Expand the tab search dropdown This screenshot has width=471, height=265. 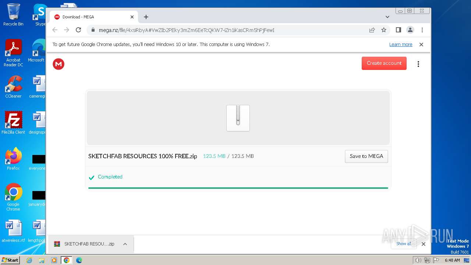tap(387, 17)
